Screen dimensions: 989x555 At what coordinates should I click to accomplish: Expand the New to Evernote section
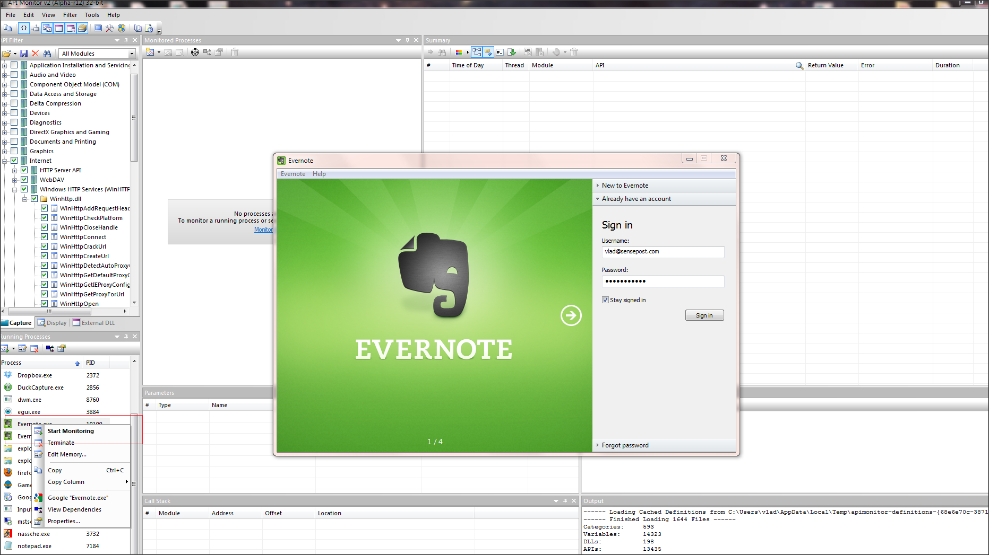(625, 186)
